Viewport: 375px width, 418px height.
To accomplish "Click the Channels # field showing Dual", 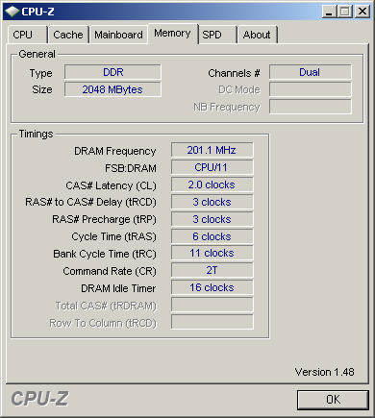I will coord(311,72).
